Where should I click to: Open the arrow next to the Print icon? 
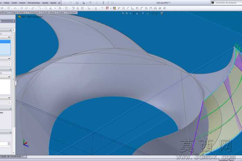coord(86,3)
